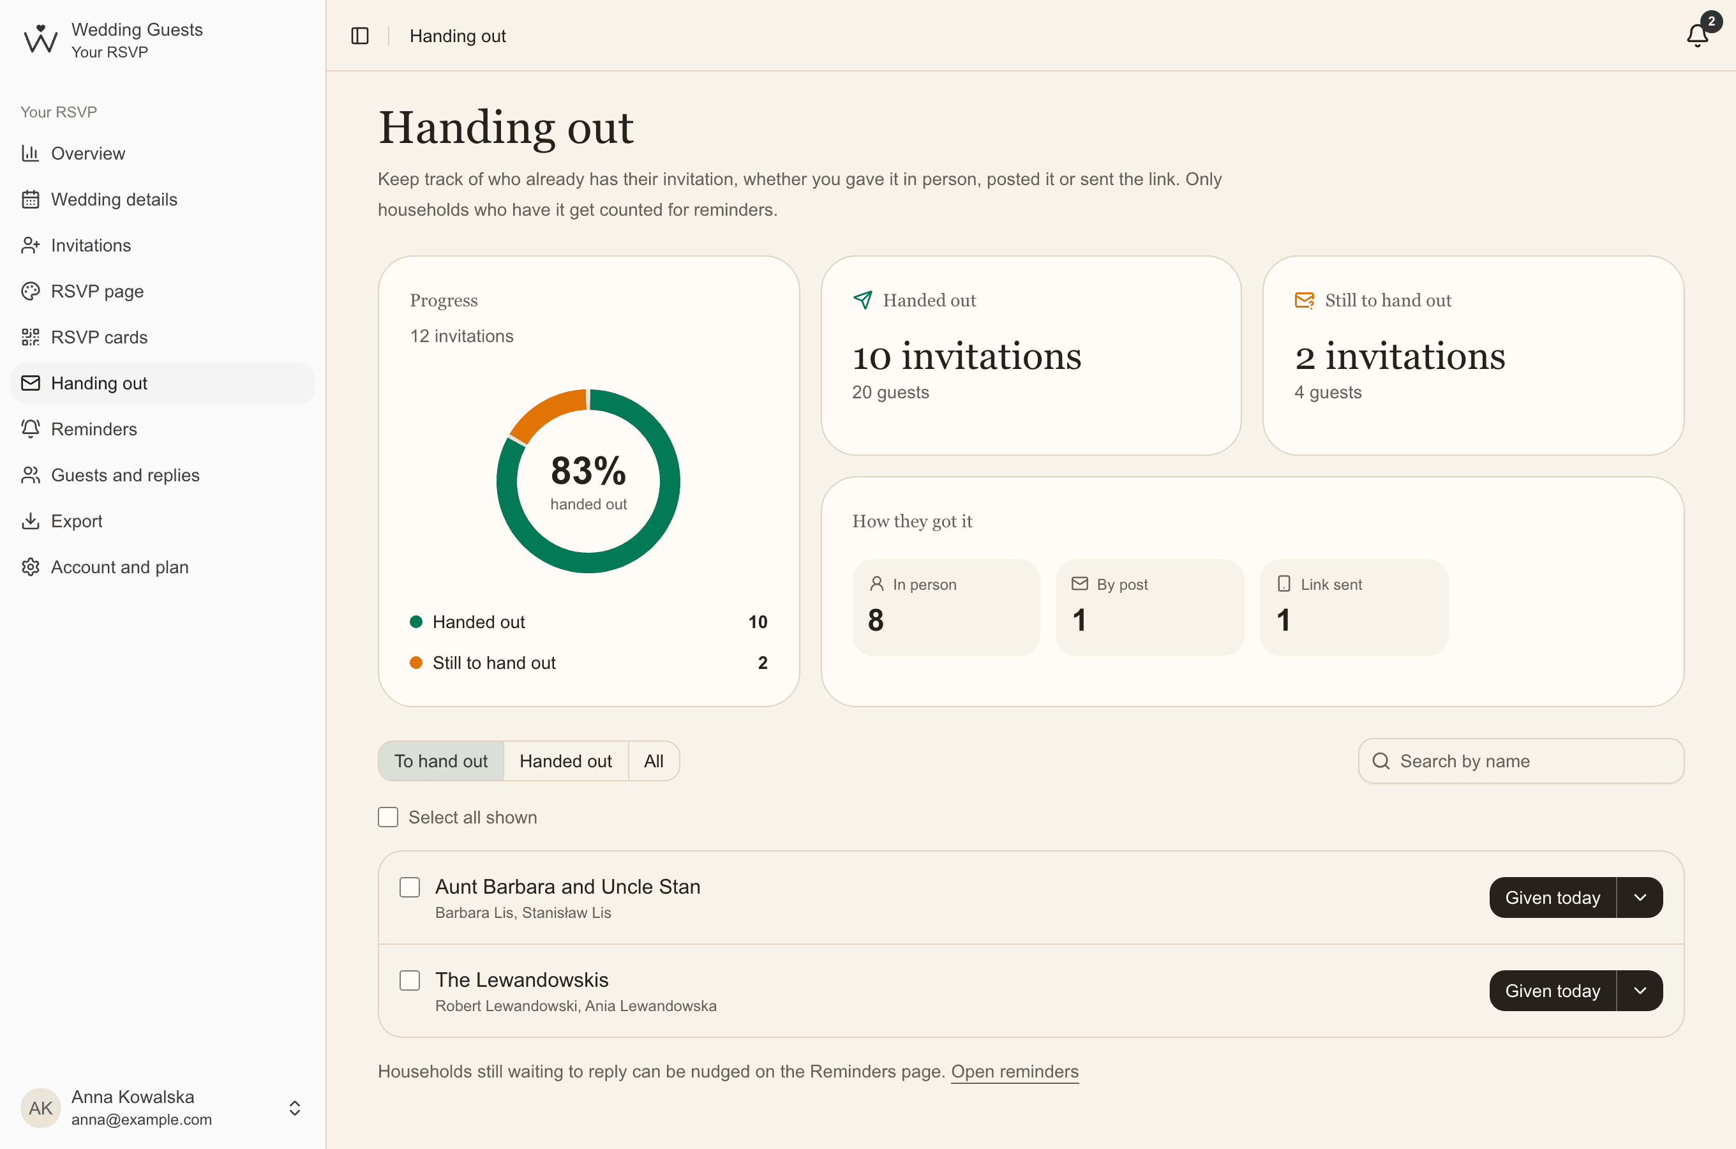The width and height of the screenshot is (1736, 1149).
Task: Switch to the All tab
Action: (x=654, y=761)
